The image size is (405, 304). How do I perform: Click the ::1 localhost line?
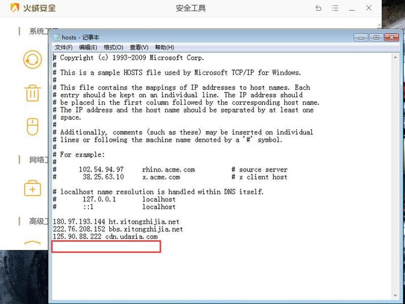point(114,207)
